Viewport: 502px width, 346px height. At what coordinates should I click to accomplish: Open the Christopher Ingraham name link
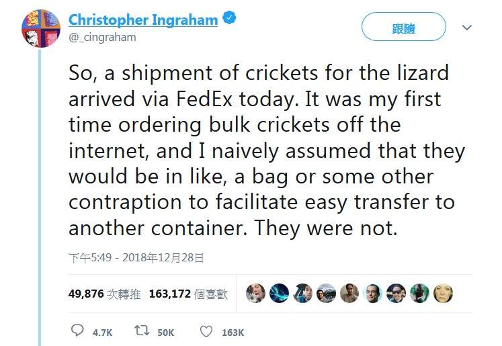(x=142, y=19)
